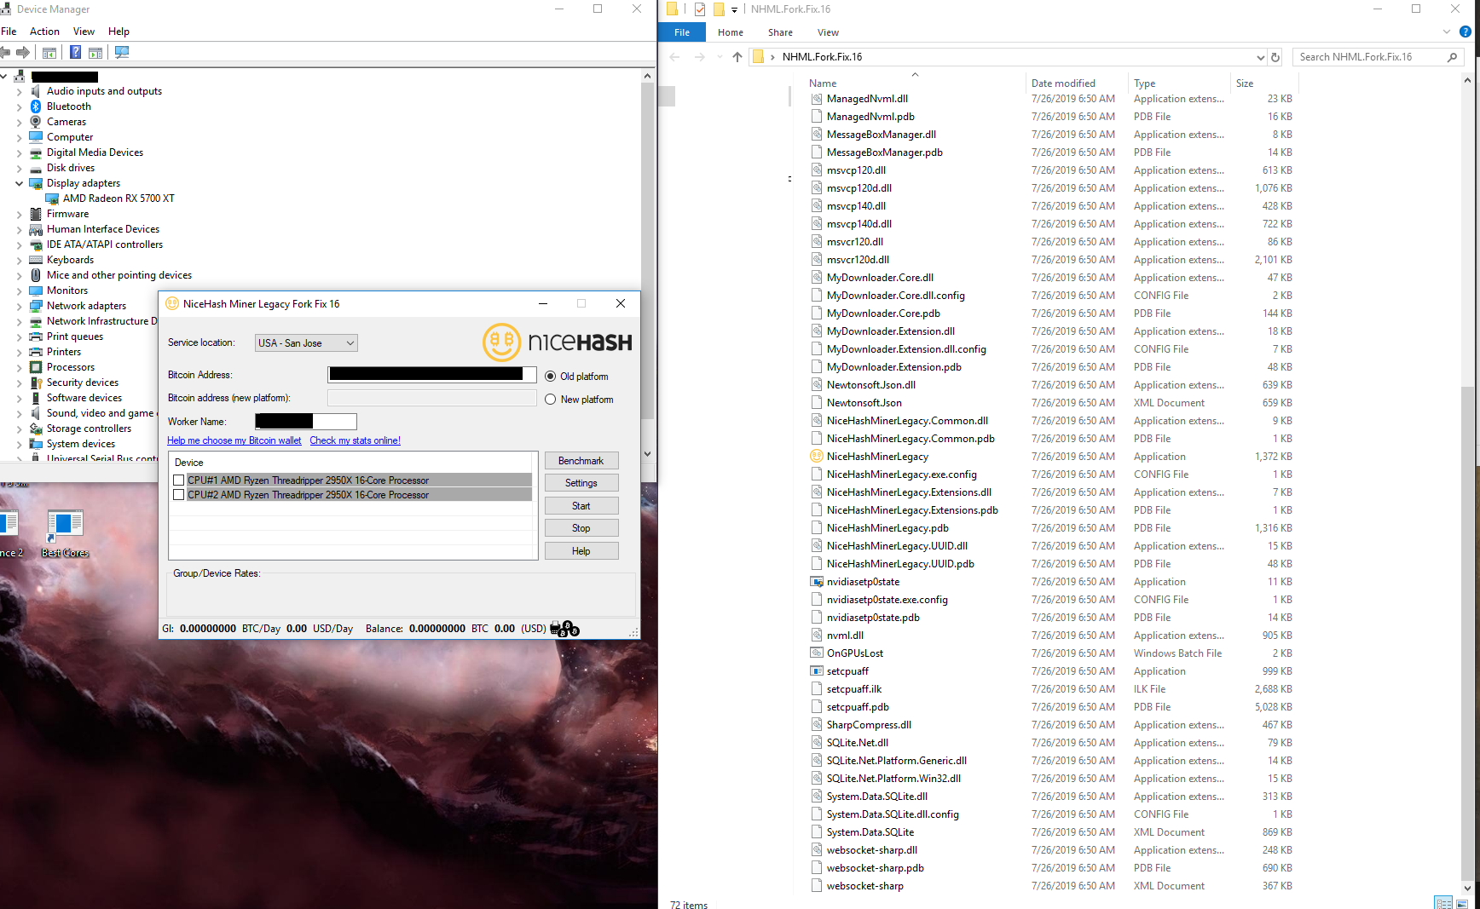Viewport: 1480px width, 909px height.
Task: Select New platform radio button
Action: (551, 400)
